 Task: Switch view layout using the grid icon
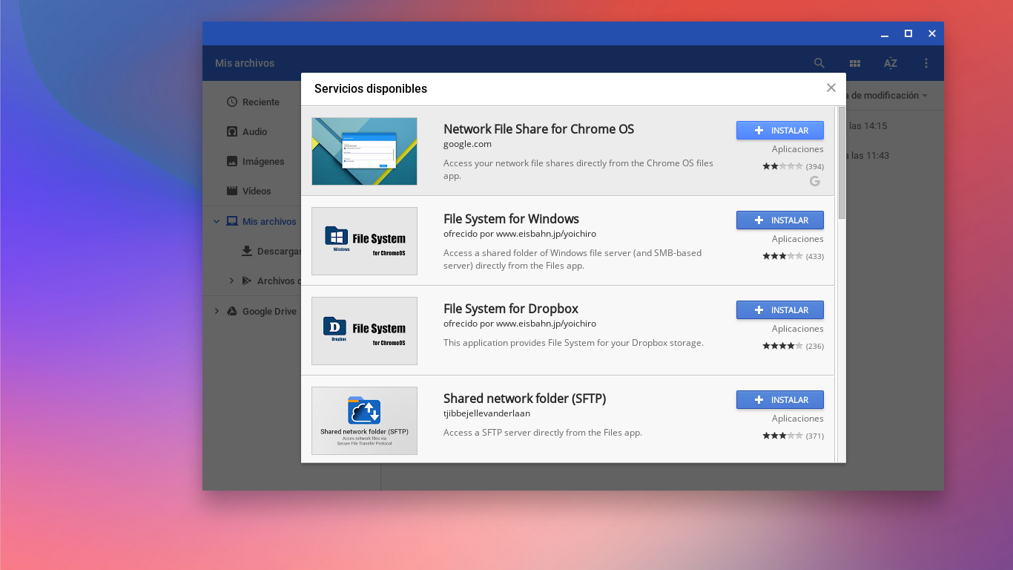click(854, 63)
